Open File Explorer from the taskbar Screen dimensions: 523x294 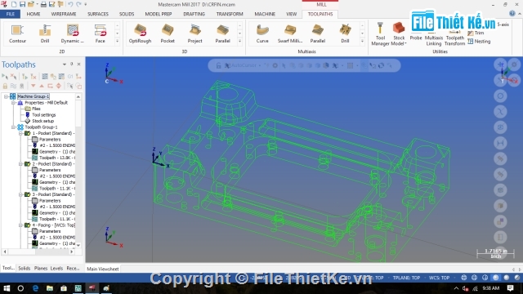tap(50, 288)
